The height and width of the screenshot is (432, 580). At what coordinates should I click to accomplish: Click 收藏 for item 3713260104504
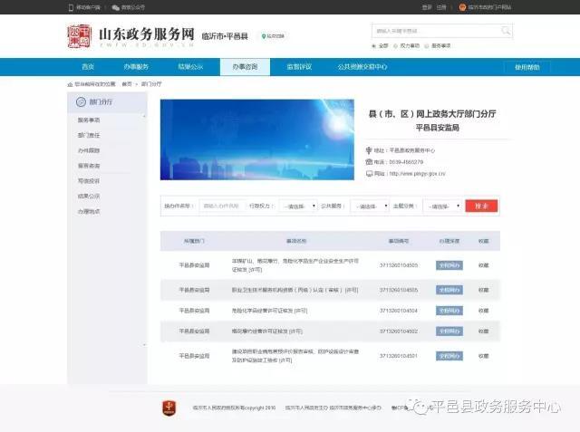(x=483, y=311)
